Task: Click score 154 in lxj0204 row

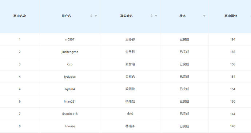Action: coord(232,89)
